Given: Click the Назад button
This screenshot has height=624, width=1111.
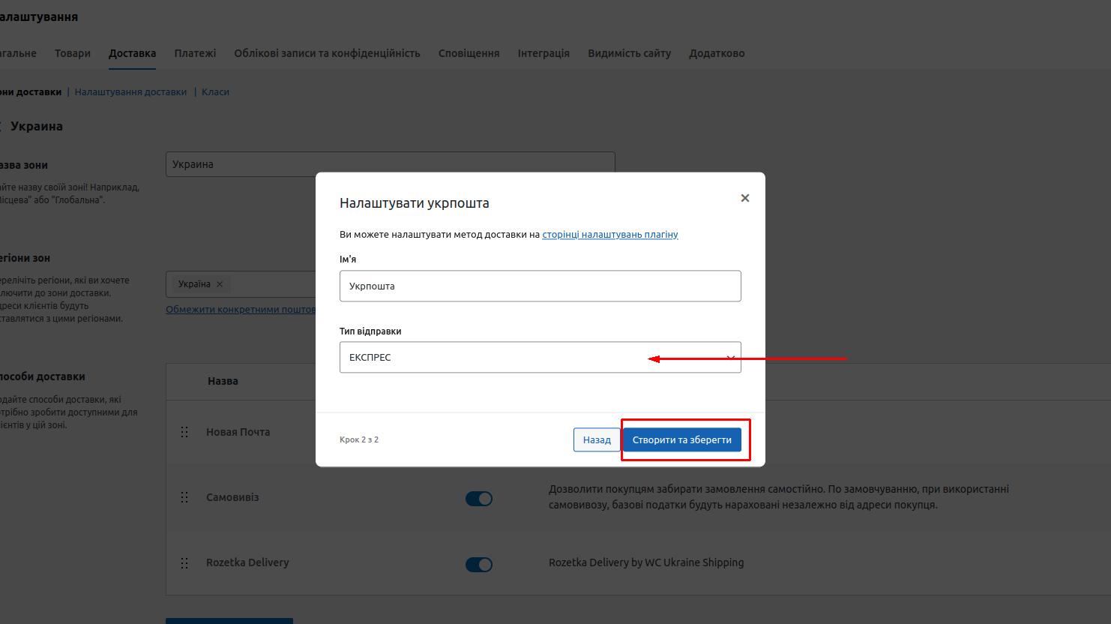Looking at the screenshot, I should tap(597, 440).
